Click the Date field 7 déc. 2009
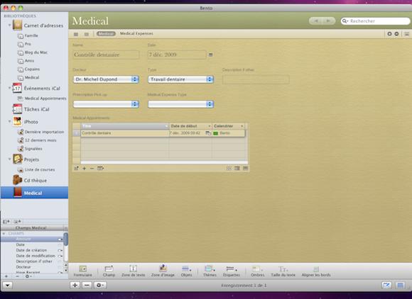The height and width of the screenshot is (299, 412). tap(177, 55)
